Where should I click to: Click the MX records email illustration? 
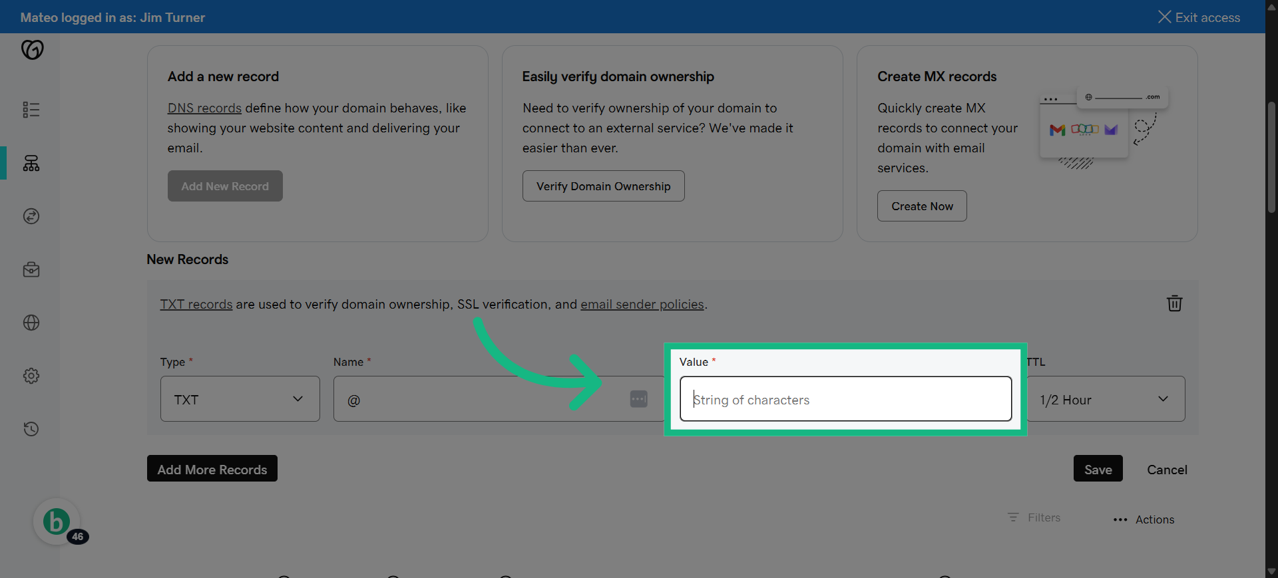1104,130
